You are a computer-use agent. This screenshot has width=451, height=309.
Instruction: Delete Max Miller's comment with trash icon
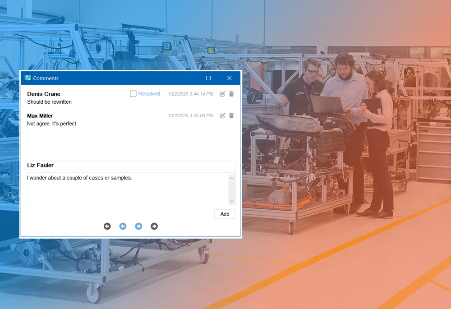[x=231, y=115]
